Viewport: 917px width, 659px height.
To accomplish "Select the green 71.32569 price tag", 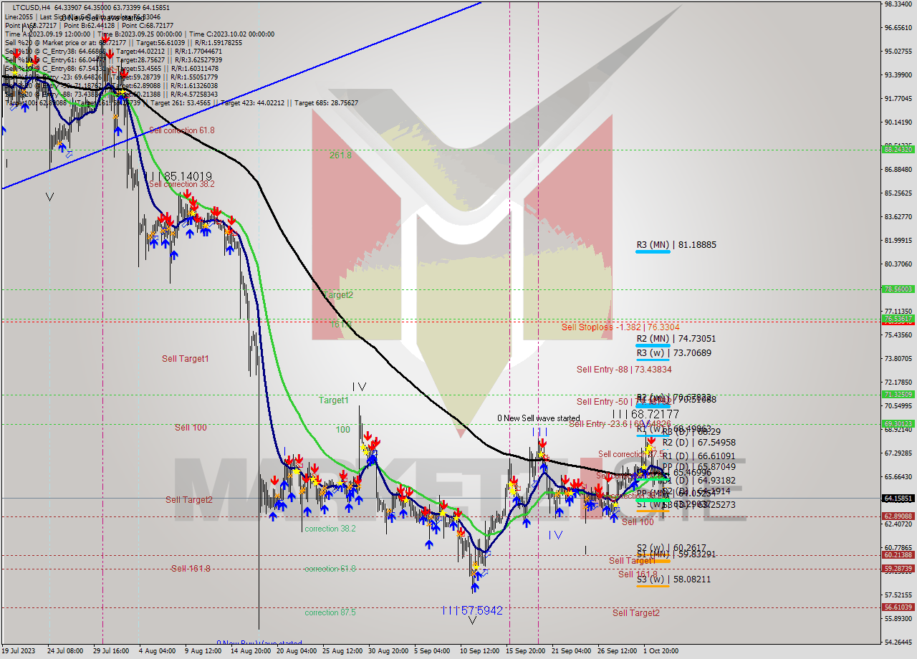I will click(898, 394).
